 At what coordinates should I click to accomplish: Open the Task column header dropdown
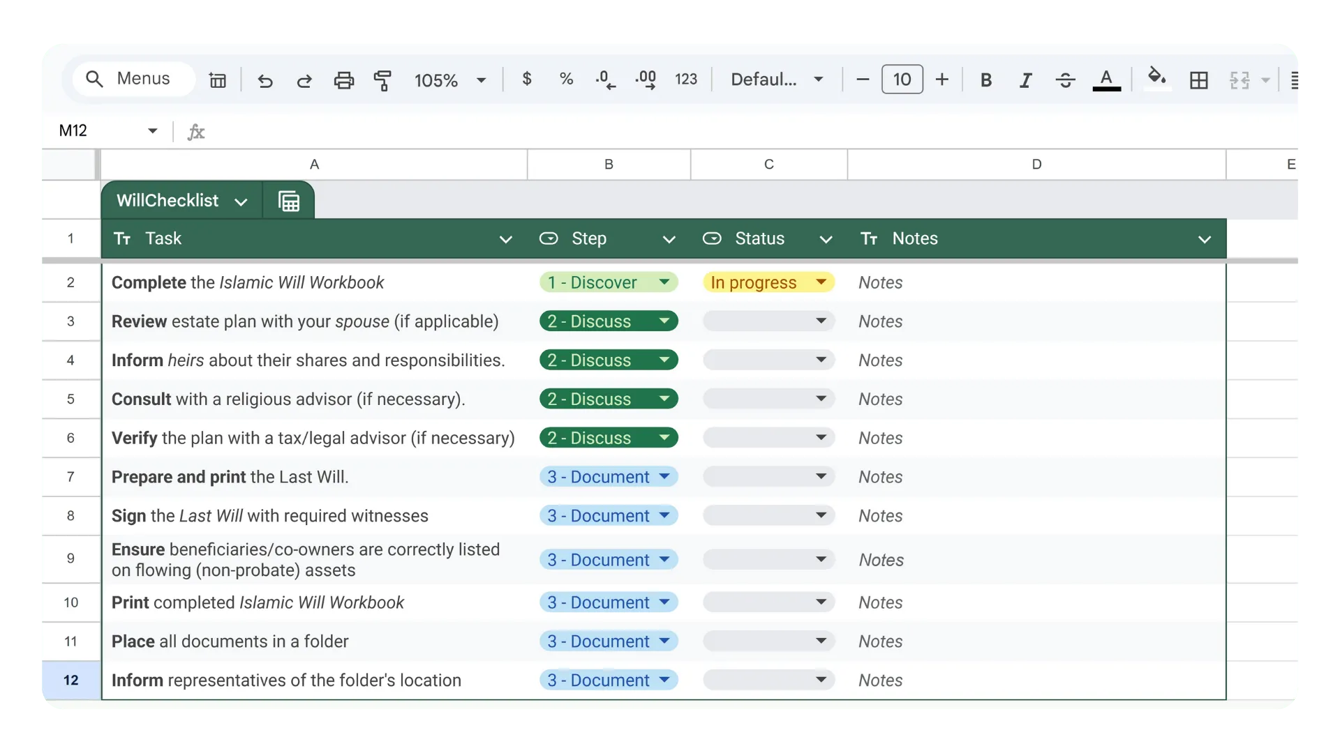505,239
